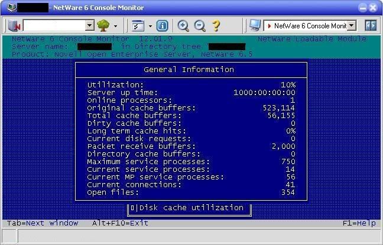The width and height of the screenshot is (383, 245).
Task: Click the zoom out magnifier icon
Action: click(x=199, y=26)
